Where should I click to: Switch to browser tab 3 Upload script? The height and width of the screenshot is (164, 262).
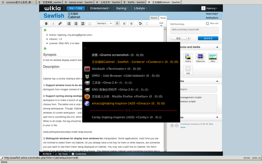pos(79,2)
